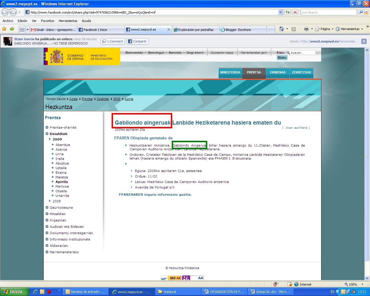Click the Gobierno de España logo
The width and height of the screenshot is (370, 296).
click(x=82, y=56)
